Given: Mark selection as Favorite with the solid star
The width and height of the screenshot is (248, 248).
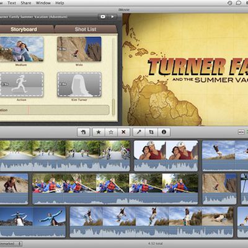Looking at the screenshot, I should [99, 132].
